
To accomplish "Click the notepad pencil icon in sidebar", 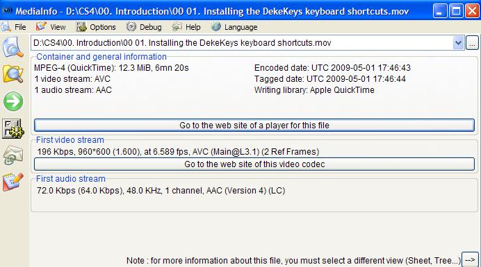I will point(13,182).
